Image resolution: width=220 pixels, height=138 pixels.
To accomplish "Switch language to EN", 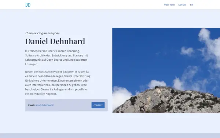I will (191, 5).
